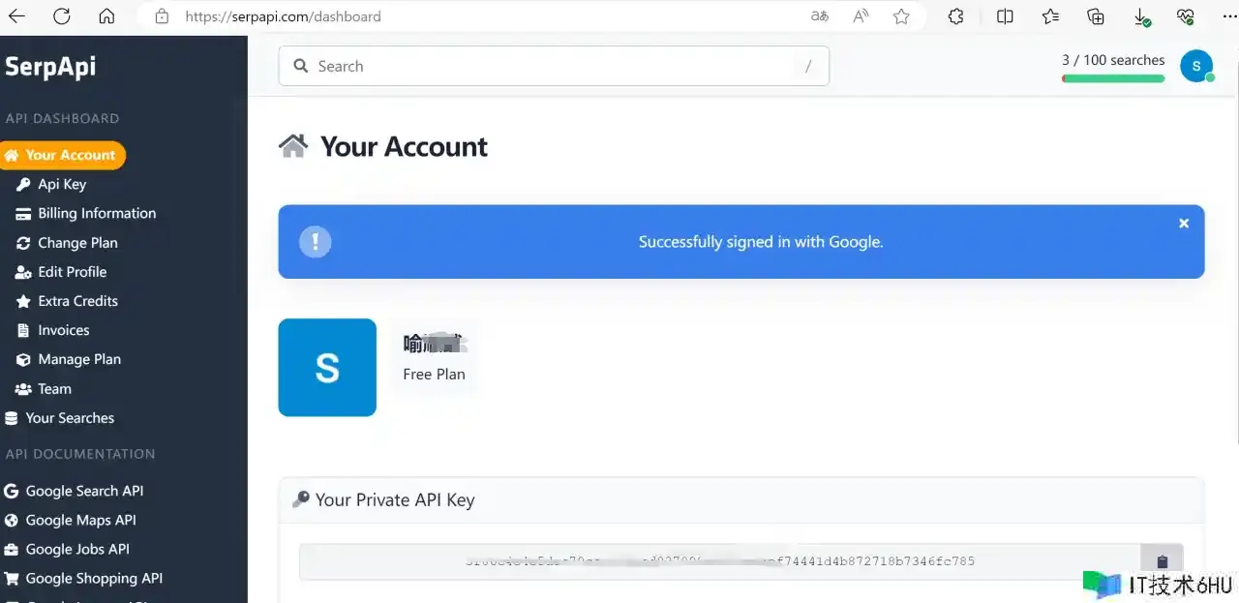Open Extra Credits page
The height and width of the screenshot is (603, 1239).
pyautogui.click(x=67, y=301)
